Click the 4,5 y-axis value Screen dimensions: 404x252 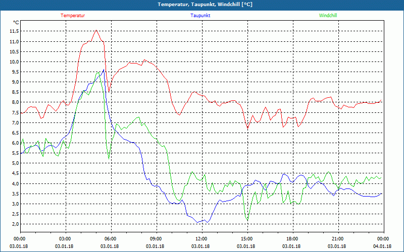15,173
